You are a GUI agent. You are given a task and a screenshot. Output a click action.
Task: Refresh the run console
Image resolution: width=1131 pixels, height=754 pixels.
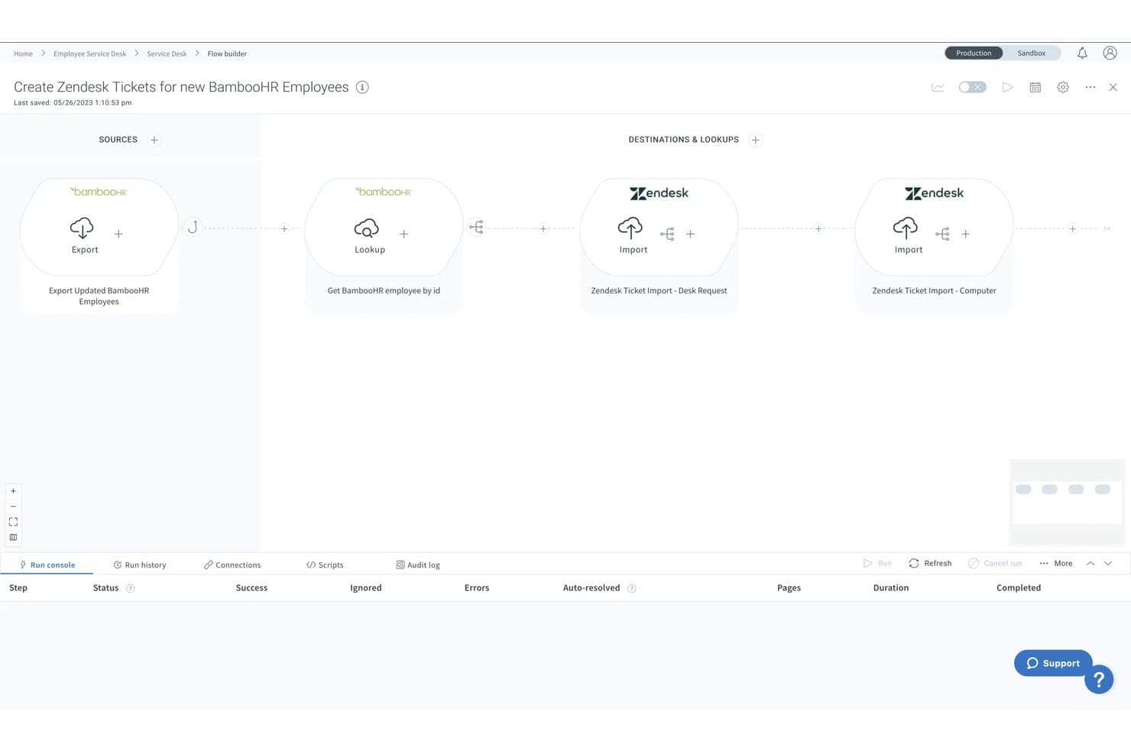(x=930, y=563)
